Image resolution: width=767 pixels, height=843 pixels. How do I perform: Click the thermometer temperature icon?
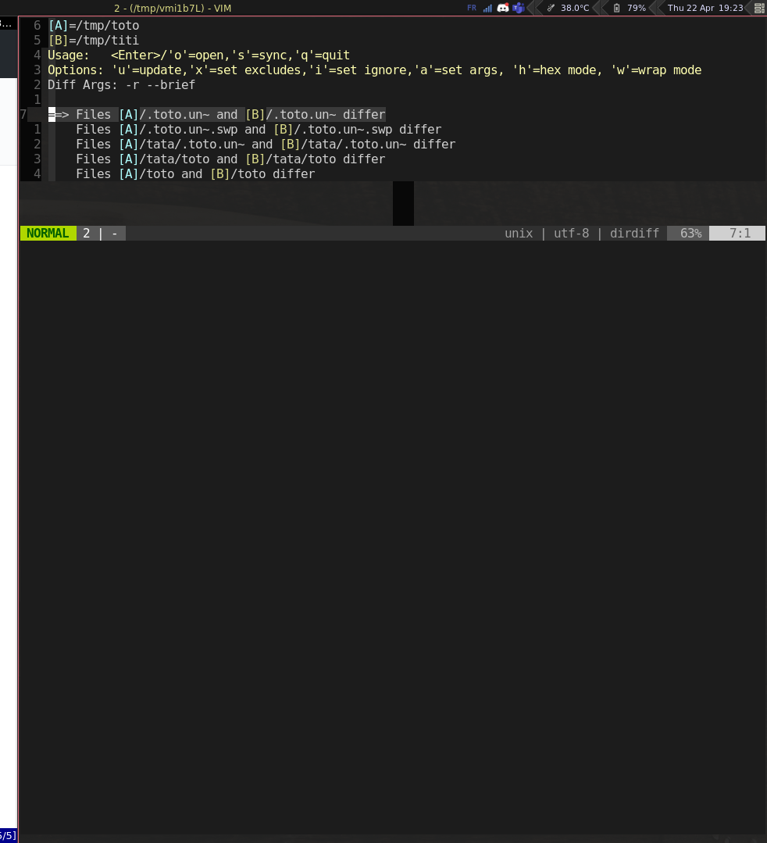(551, 8)
